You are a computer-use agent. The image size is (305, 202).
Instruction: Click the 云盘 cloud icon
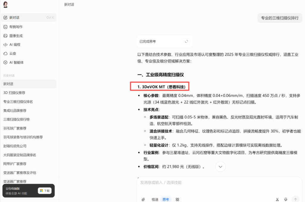coord(5,53)
